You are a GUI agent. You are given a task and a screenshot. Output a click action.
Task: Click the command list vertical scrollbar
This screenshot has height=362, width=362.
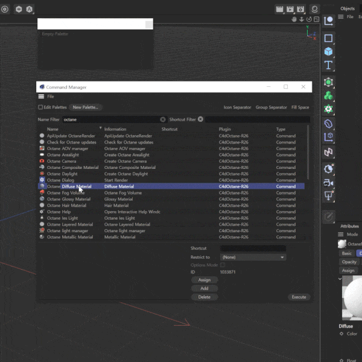[x=308, y=153]
